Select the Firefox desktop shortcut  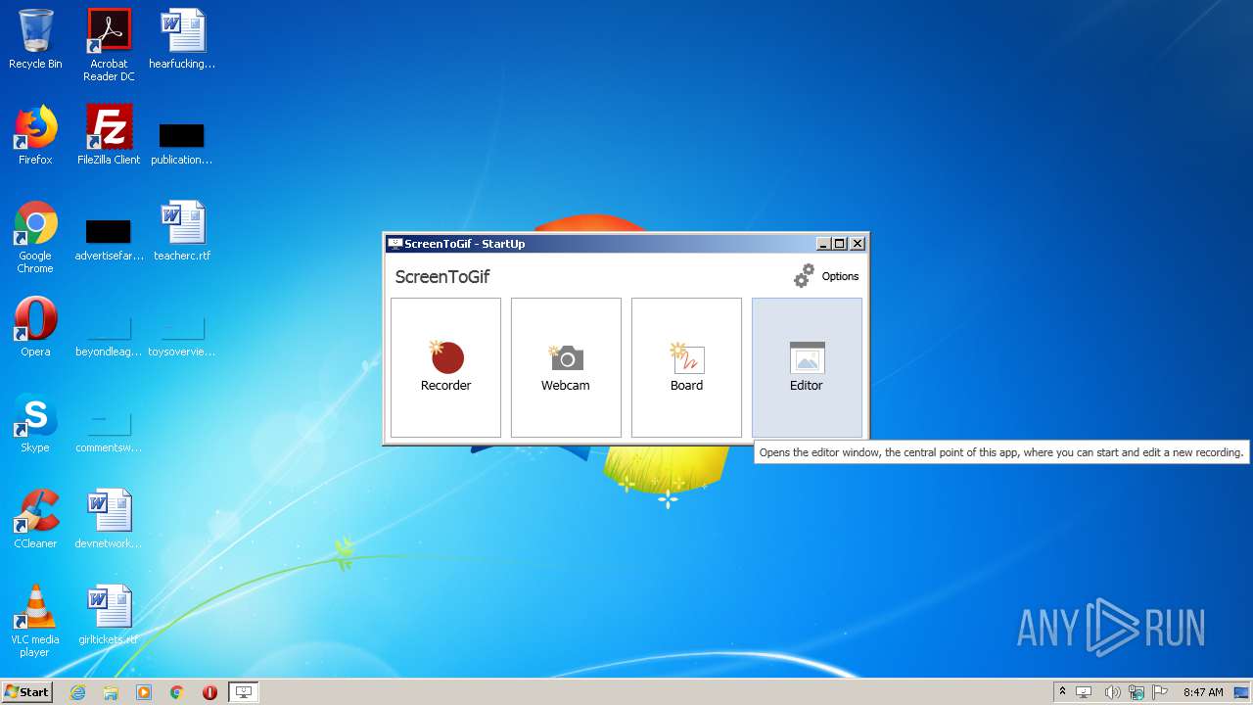point(35,135)
